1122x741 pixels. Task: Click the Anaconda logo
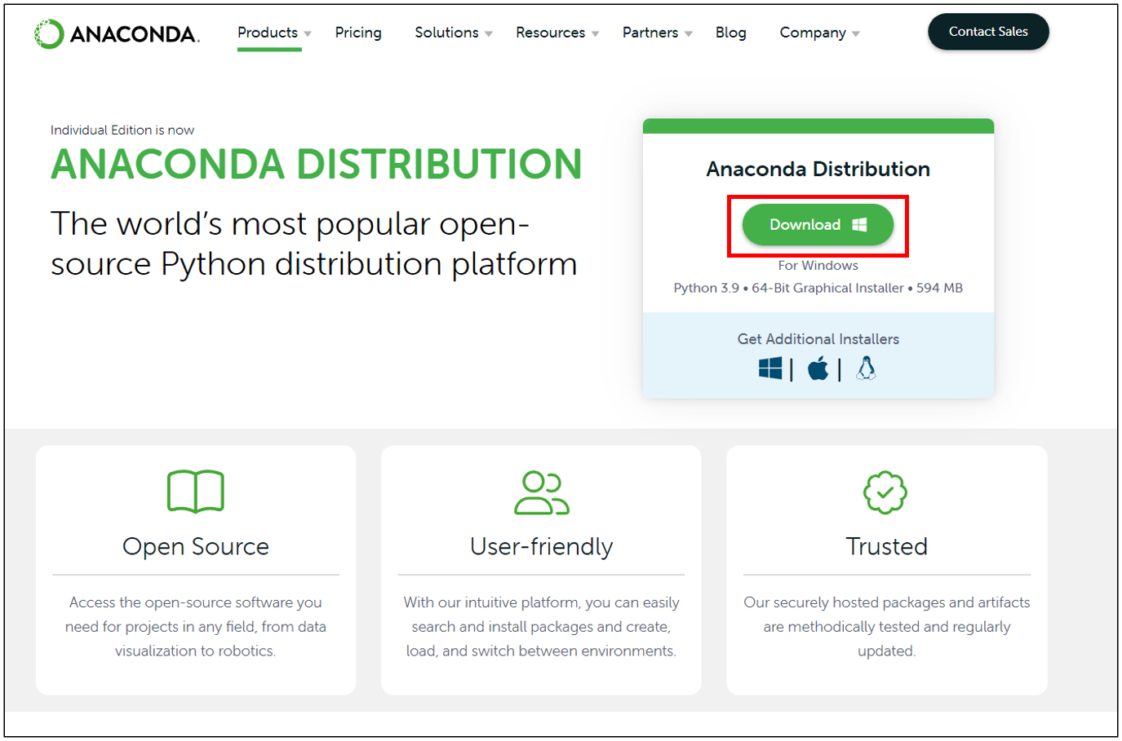(x=117, y=33)
